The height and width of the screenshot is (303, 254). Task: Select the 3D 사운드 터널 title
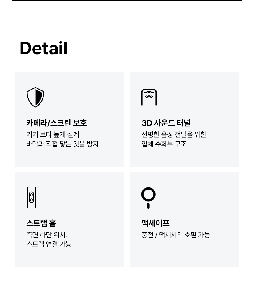(166, 123)
